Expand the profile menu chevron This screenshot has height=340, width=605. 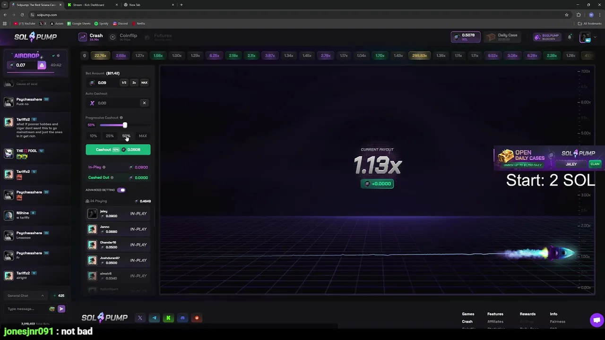(x=595, y=37)
